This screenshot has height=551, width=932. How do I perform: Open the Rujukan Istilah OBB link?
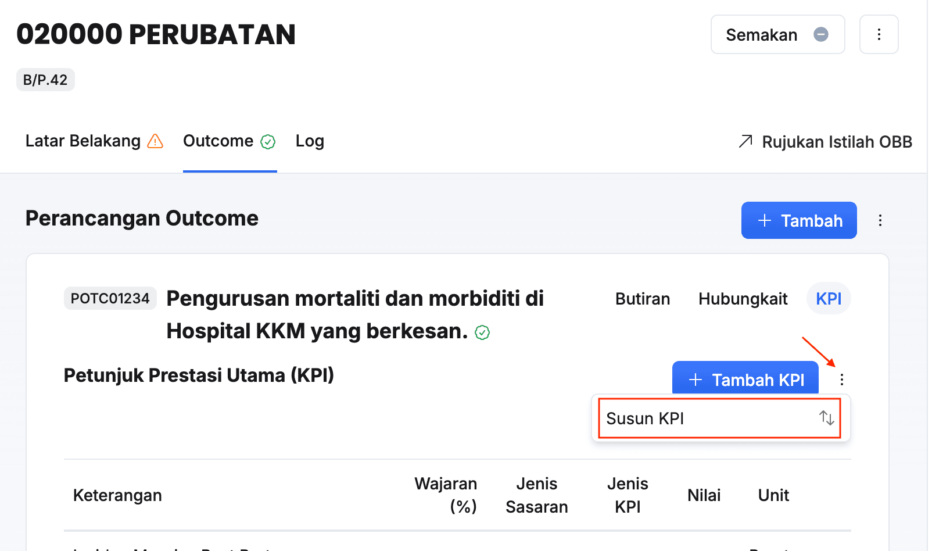coord(837,142)
